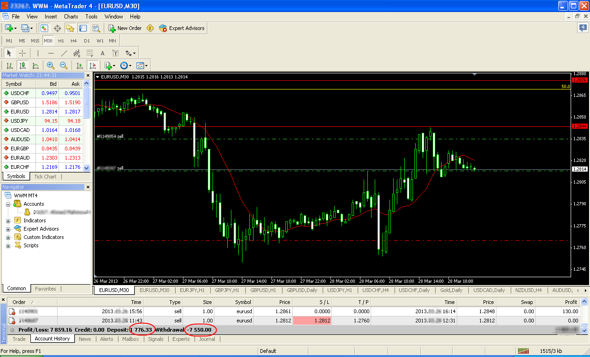Switch to the Favorites tab in Navigator
Image resolution: width=590 pixels, height=357 pixels.
(46, 289)
